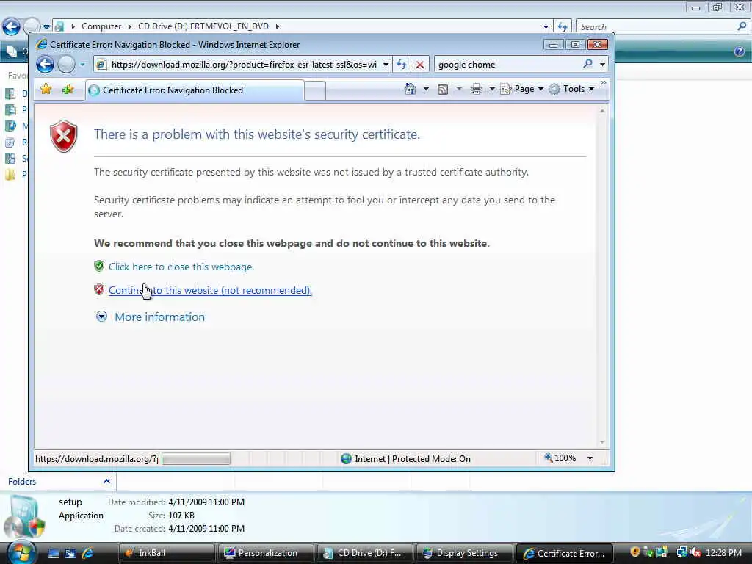Click the red Stop loading icon
Screen dimensions: 752x564
click(x=420, y=65)
